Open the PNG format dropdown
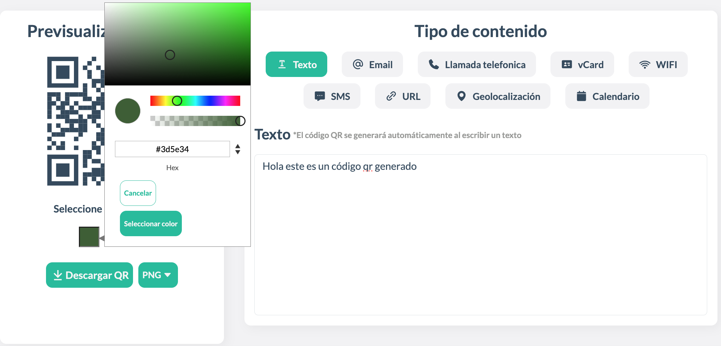721x346 pixels. click(x=158, y=275)
